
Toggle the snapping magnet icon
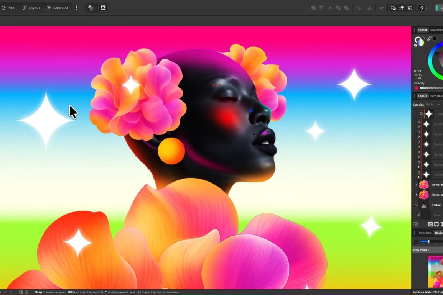(x=422, y=8)
